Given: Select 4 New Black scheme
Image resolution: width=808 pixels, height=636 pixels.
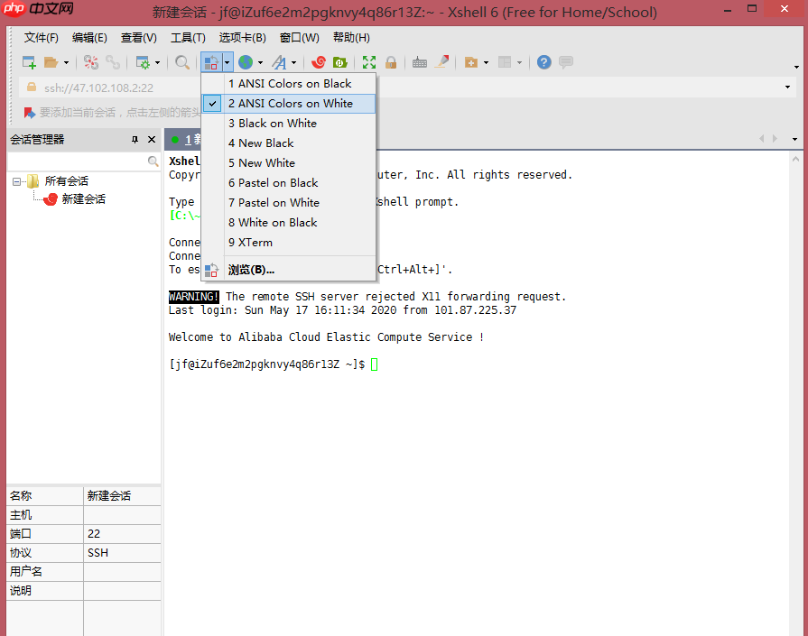Looking at the screenshot, I should pos(289,143).
